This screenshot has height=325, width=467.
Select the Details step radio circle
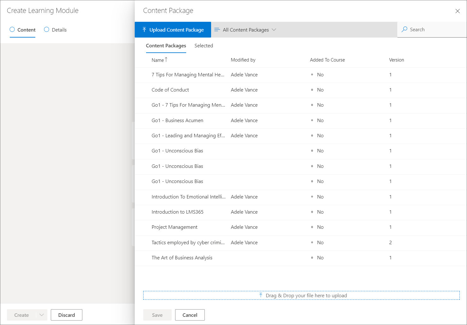click(47, 30)
